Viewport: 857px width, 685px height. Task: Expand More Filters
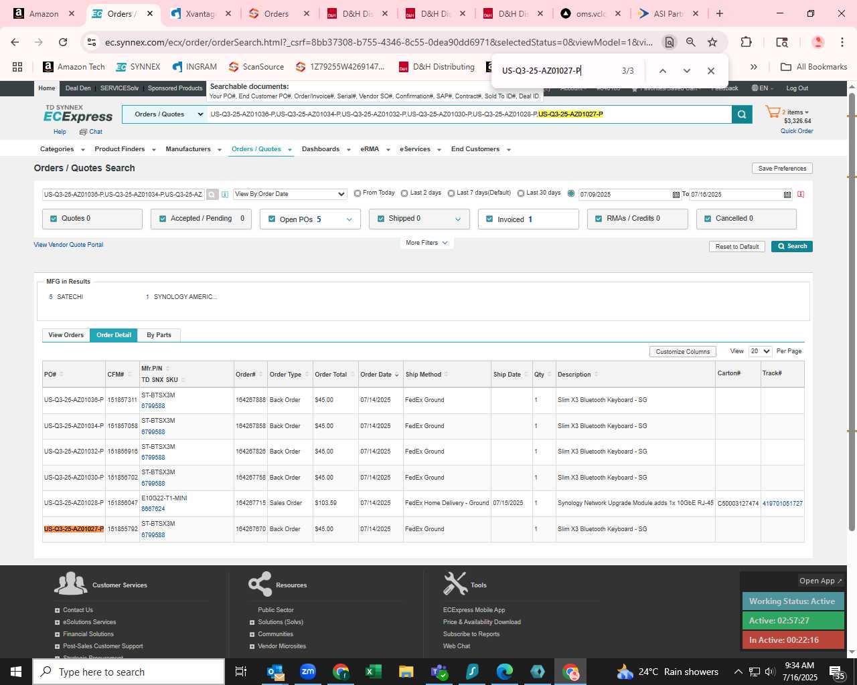click(x=426, y=243)
